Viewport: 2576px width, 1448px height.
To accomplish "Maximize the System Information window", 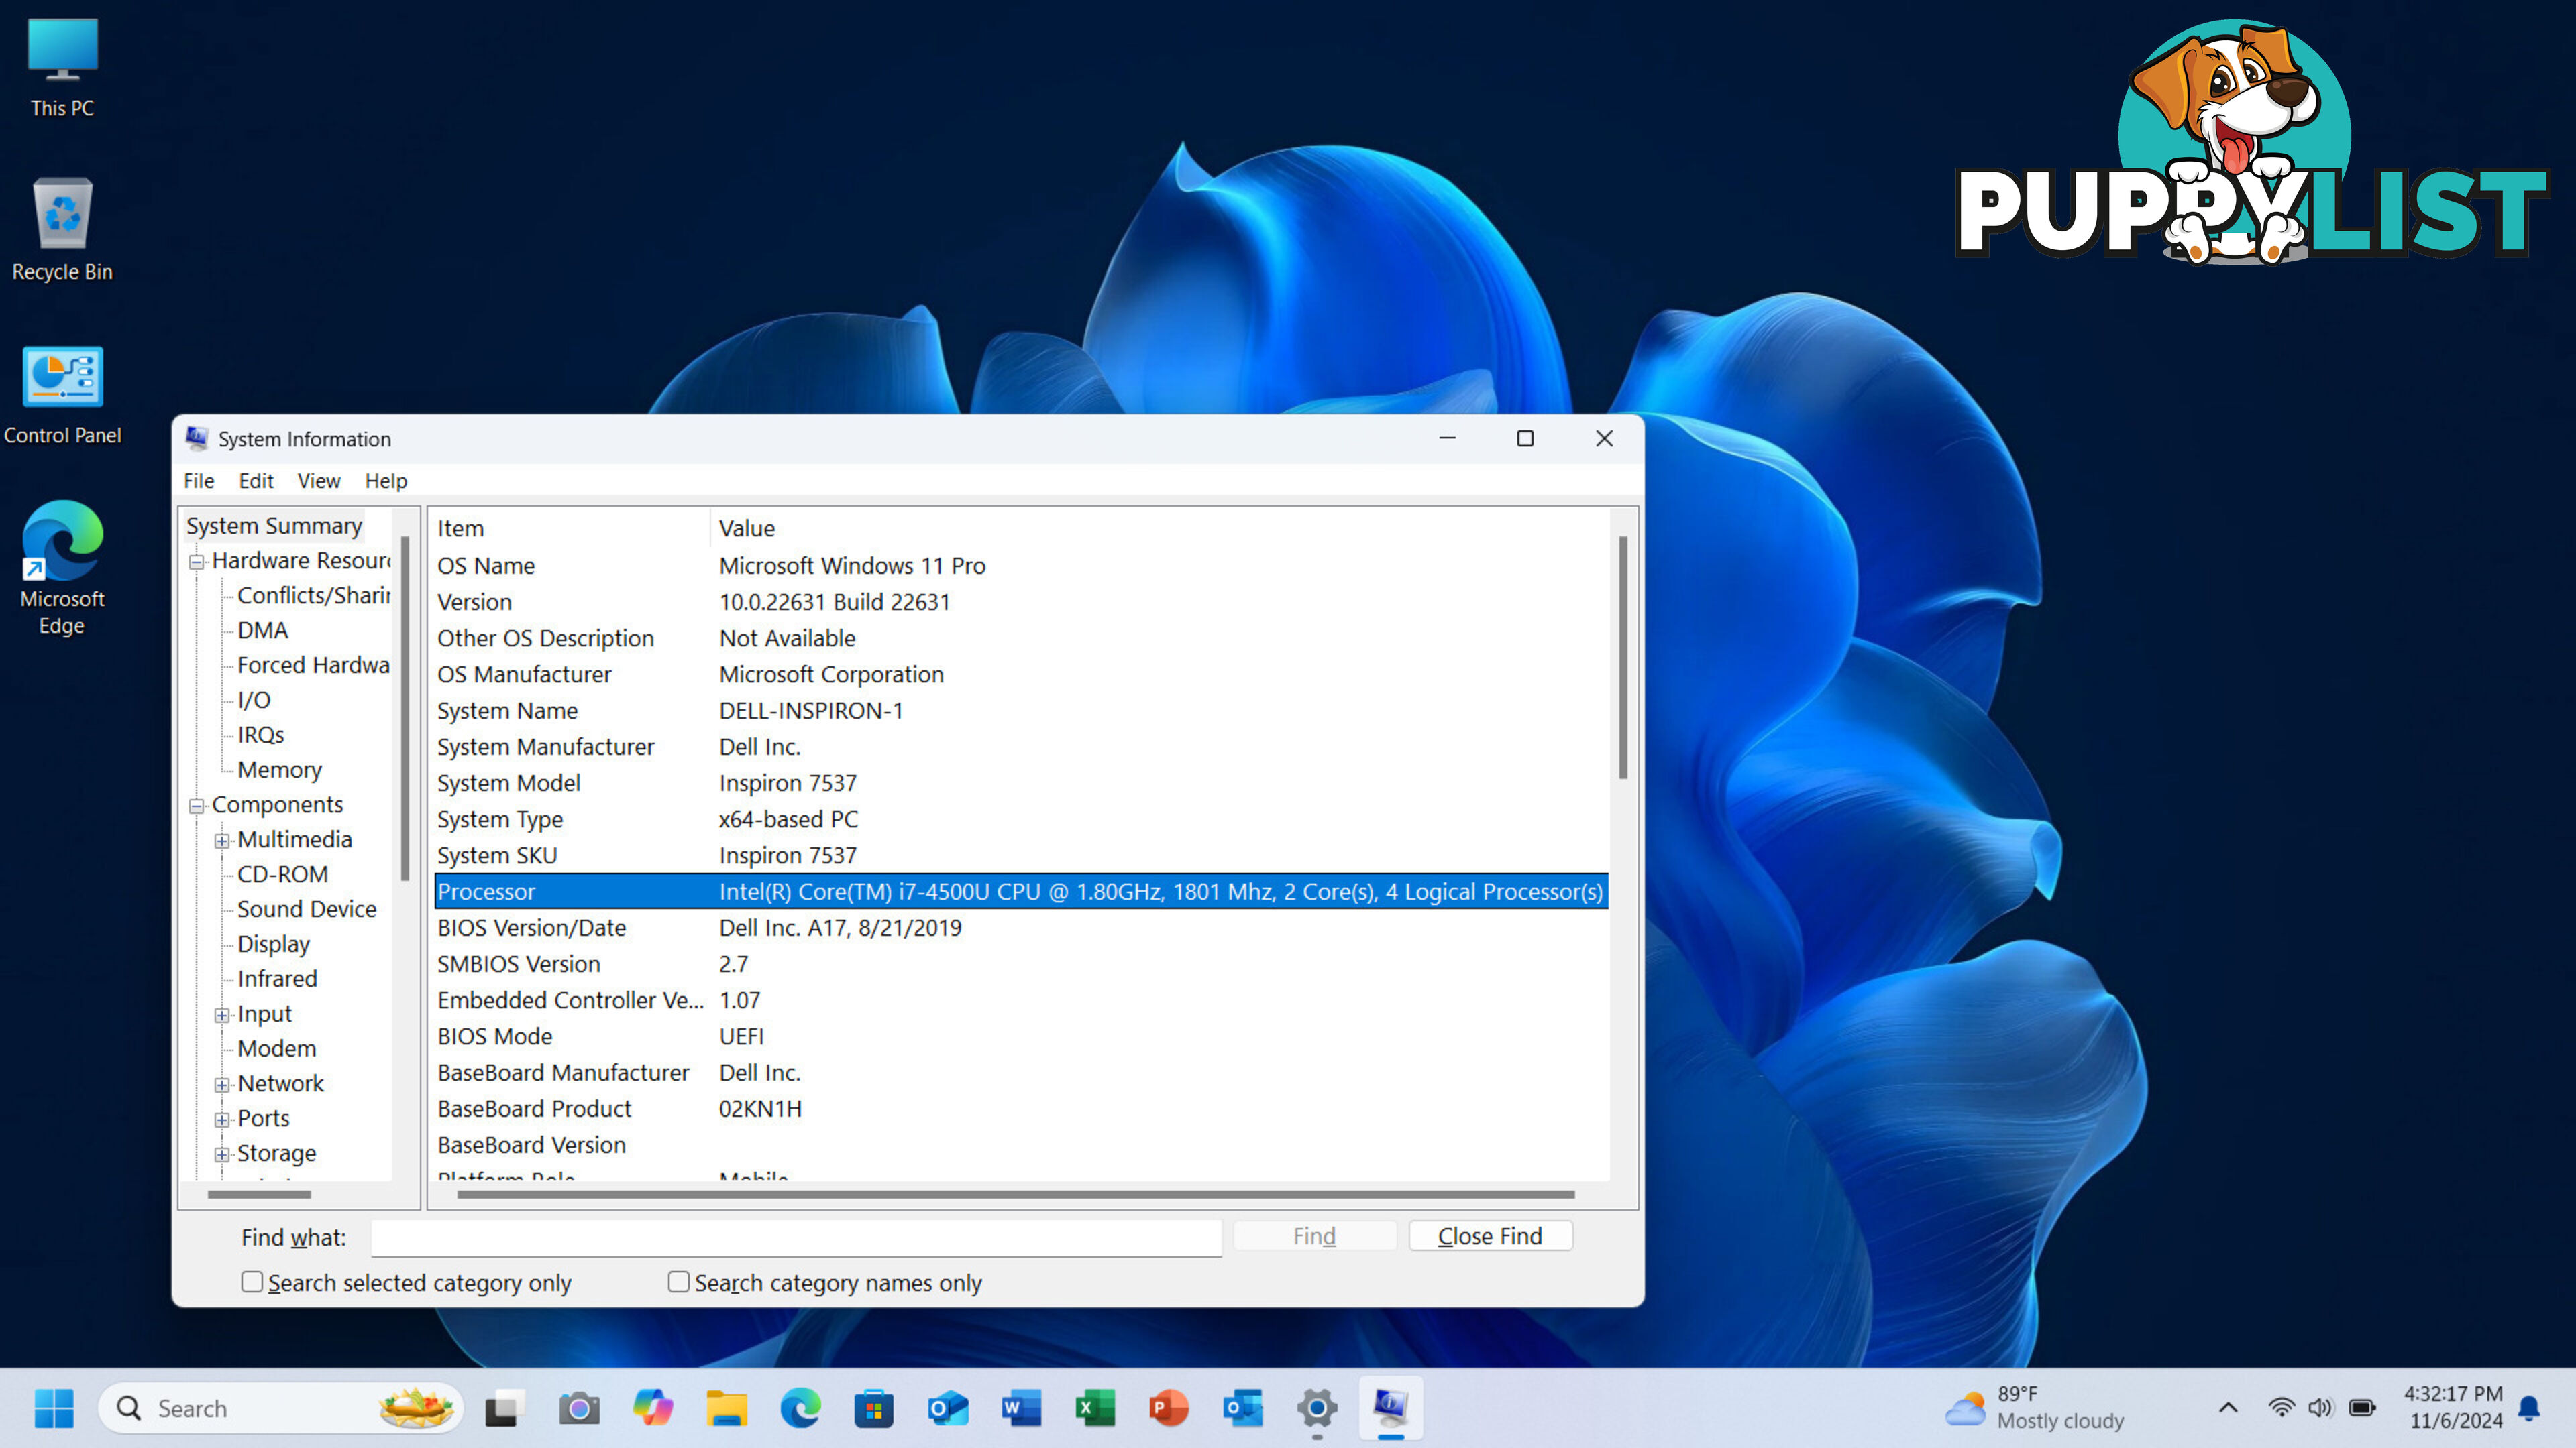I will [x=1525, y=438].
